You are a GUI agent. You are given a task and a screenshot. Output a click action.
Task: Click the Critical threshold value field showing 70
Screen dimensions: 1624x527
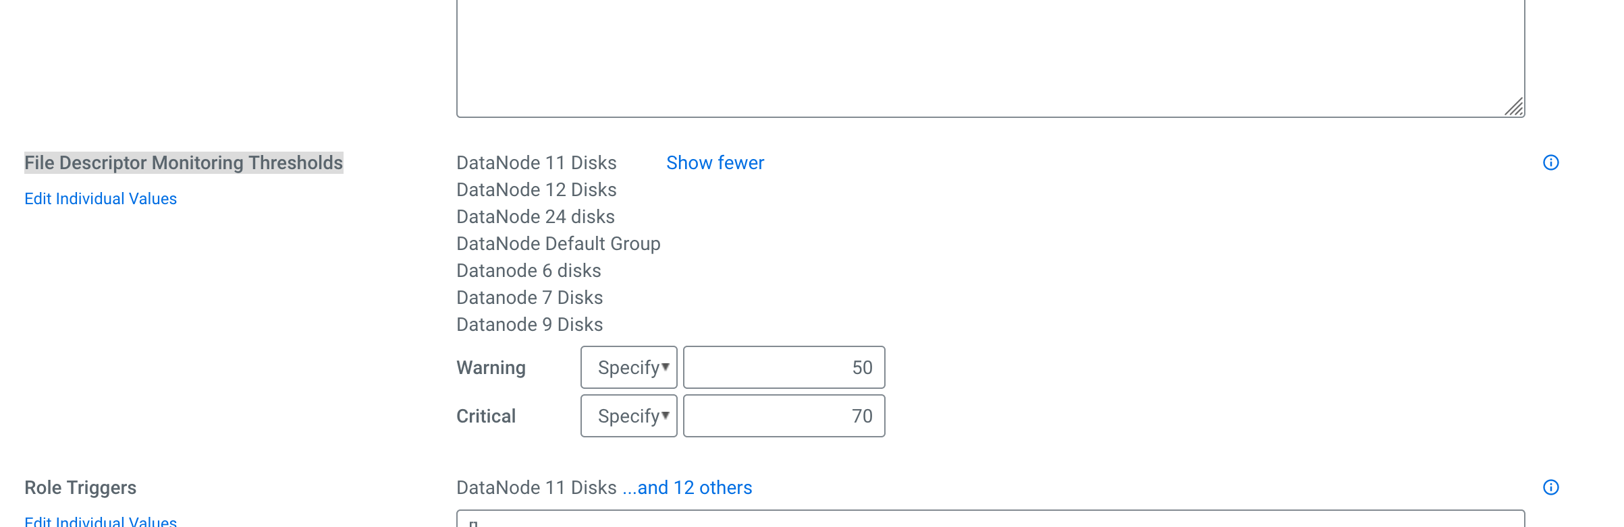(x=784, y=416)
